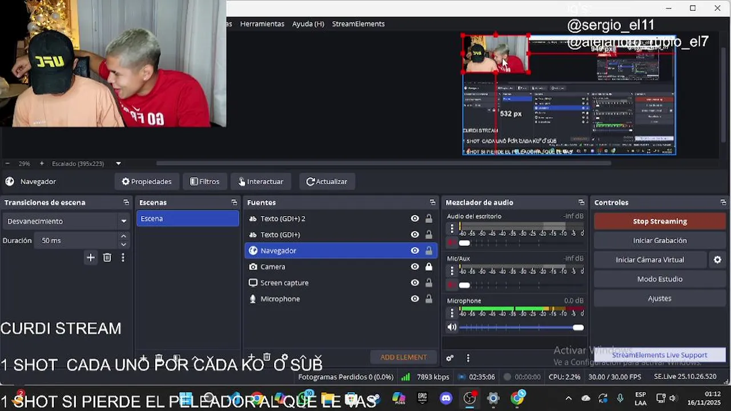Hide the Texto (GDI+) 2 source
Image resolution: width=731 pixels, height=411 pixels.
(x=415, y=219)
